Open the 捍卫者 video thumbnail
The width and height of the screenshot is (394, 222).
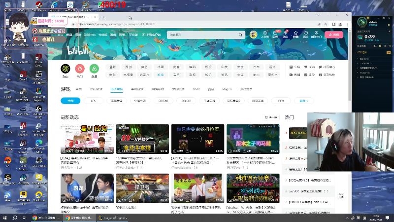click(x=142, y=188)
